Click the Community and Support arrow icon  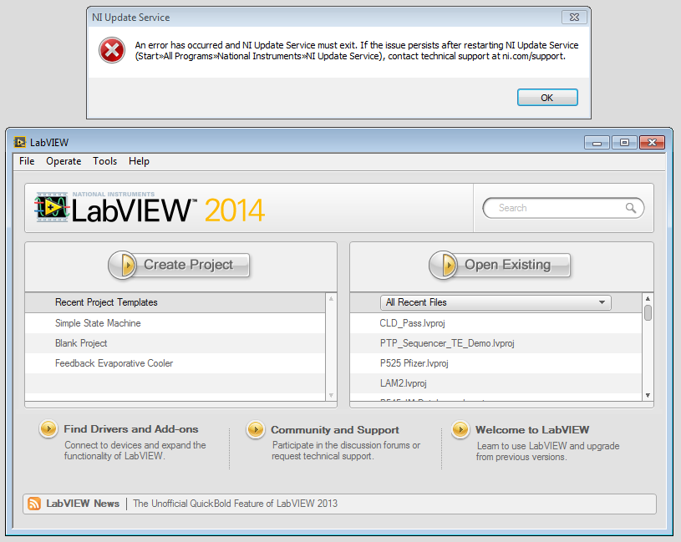tap(256, 429)
